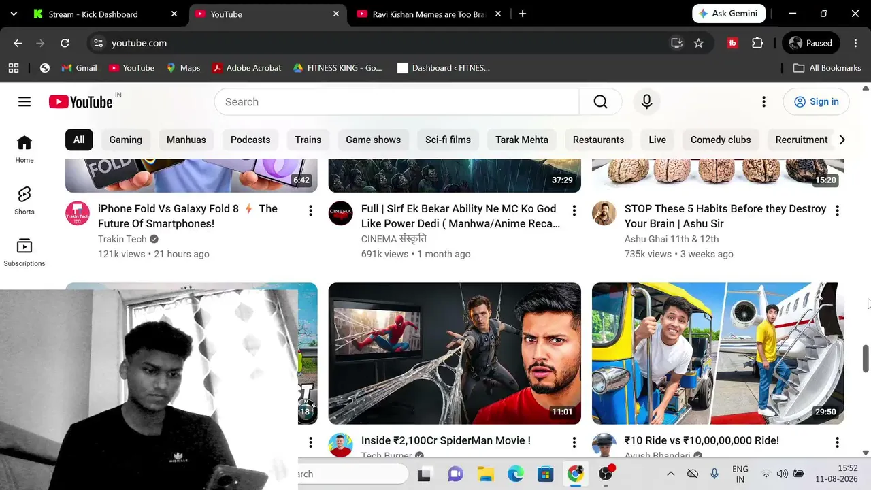Image resolution: width=871 pixels, height=490 pixels.
Task: Open the STOP These 5 Habits video title
Action: [x=725, y=216]
